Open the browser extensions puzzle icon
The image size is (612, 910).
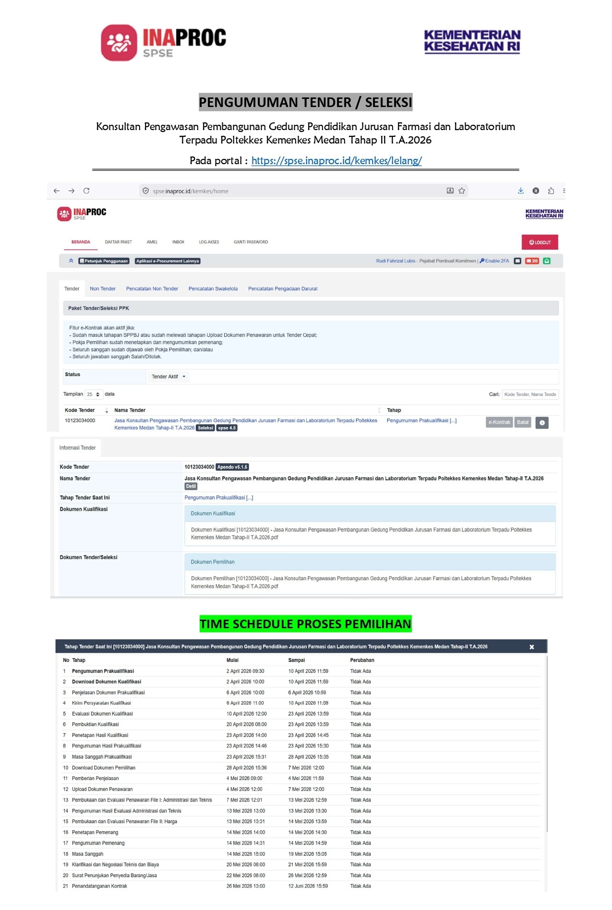tap(551, 191)
